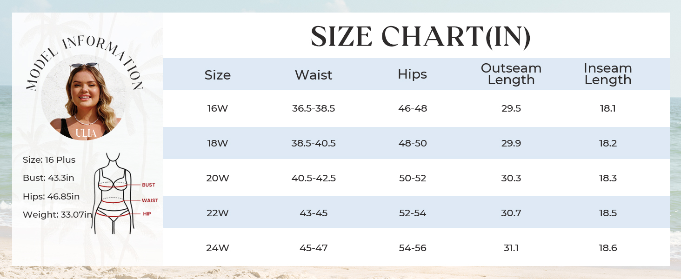681x279 pixels.
Task: Select the 16W size row label
Action: click(218, 109)
